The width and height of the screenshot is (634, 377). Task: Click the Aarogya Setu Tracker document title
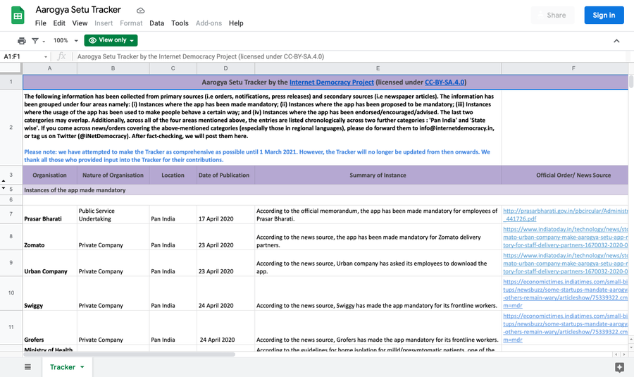[78, 10]
